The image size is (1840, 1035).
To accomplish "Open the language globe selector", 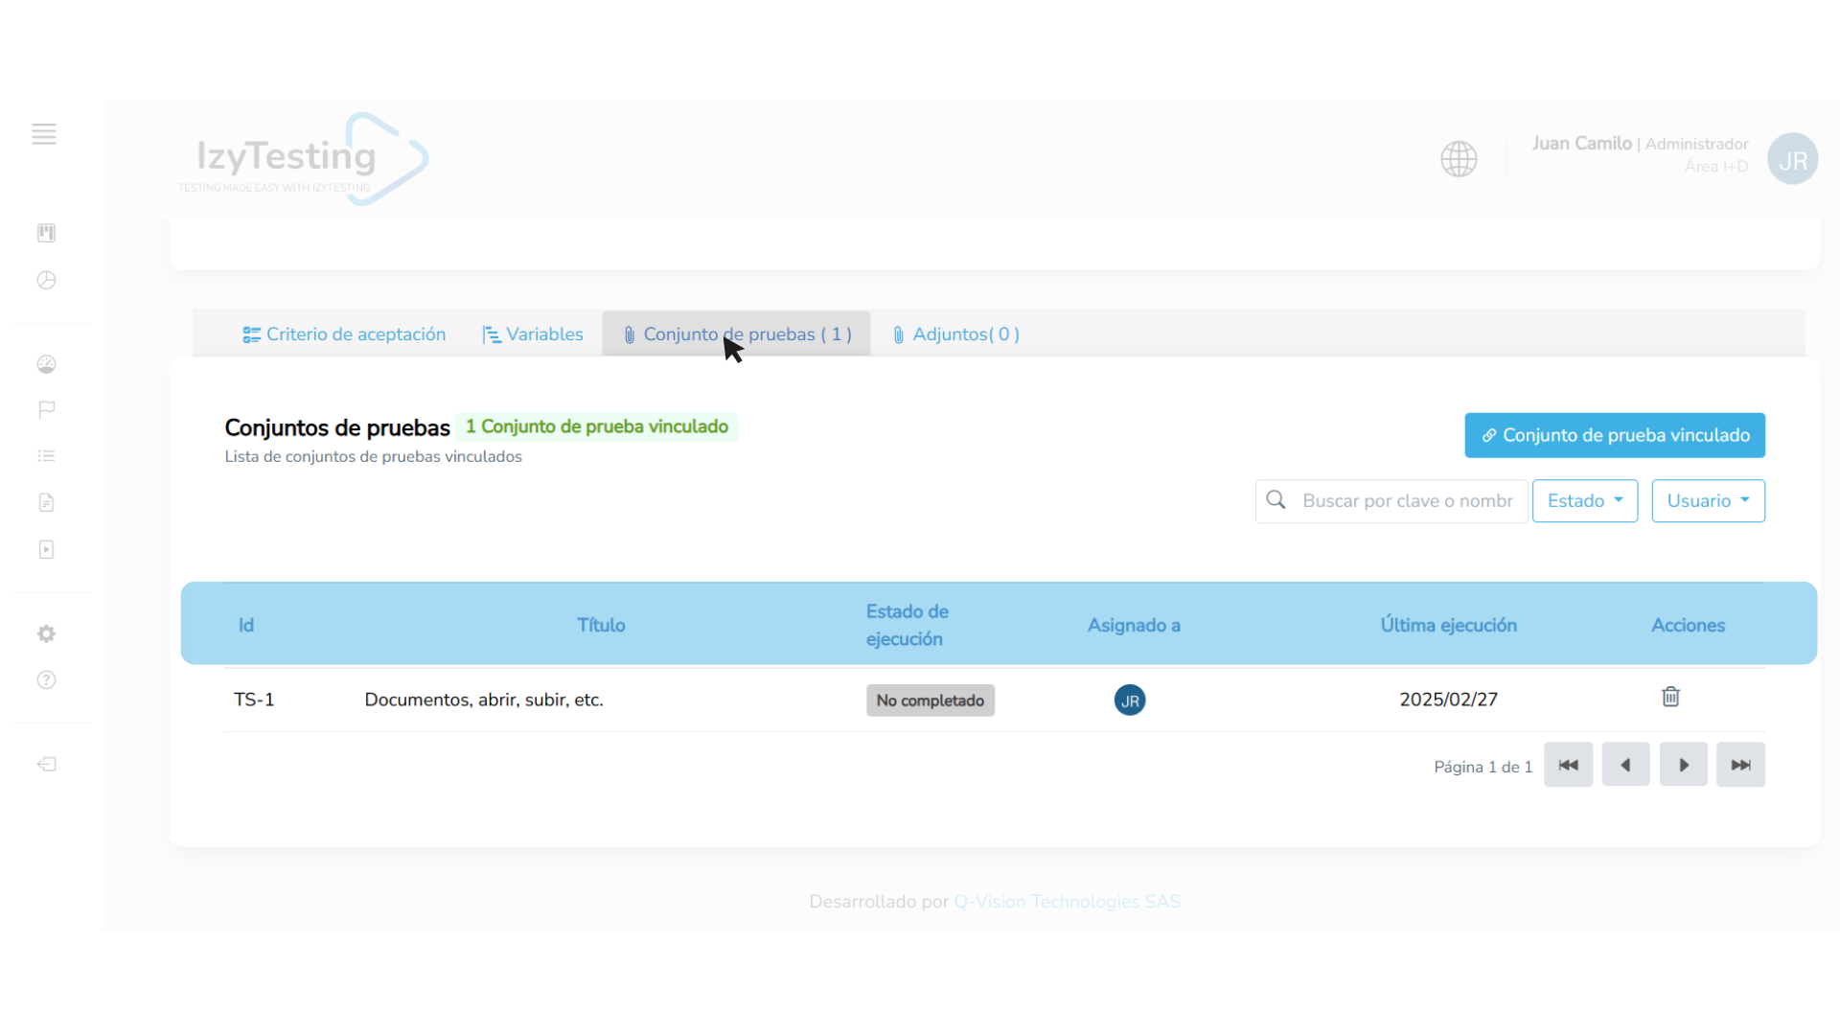I will 1459,159.
